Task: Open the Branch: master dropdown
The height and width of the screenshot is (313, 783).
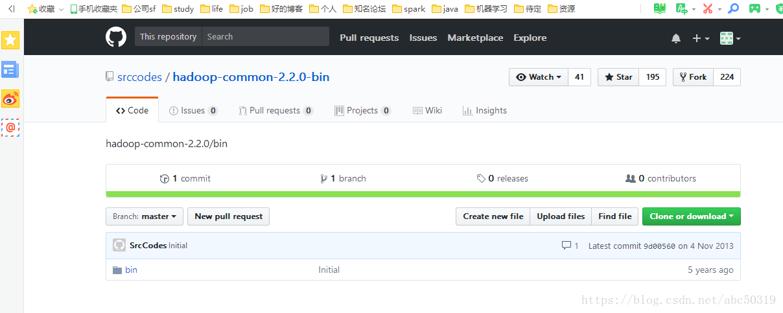Action: 145,216
